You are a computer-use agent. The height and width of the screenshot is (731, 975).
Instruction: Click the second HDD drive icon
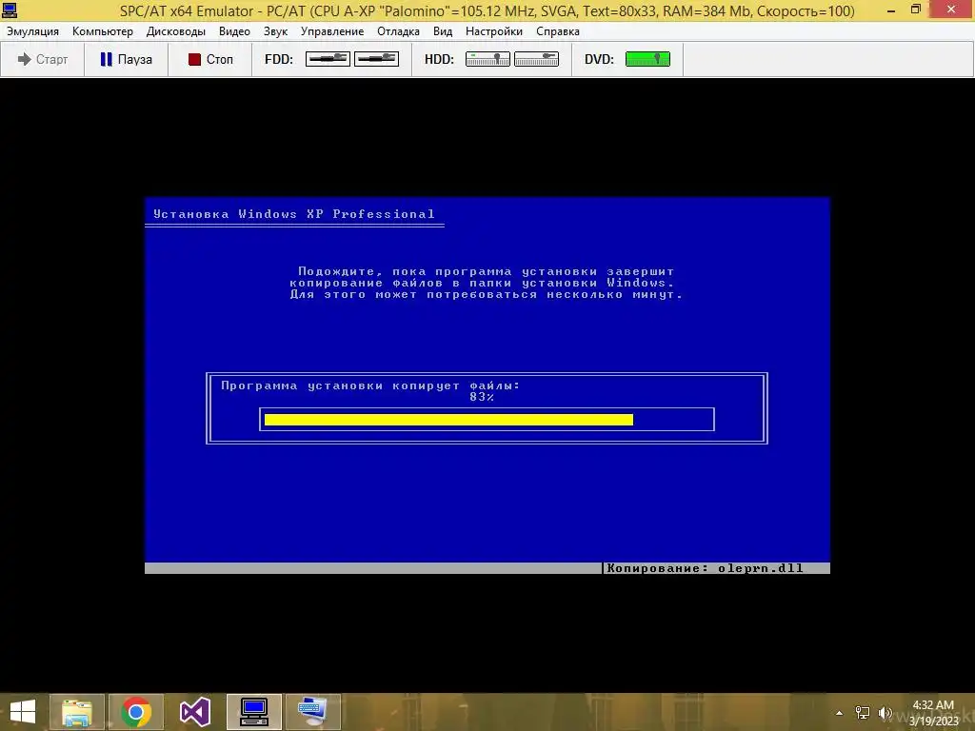click(536, 59)
